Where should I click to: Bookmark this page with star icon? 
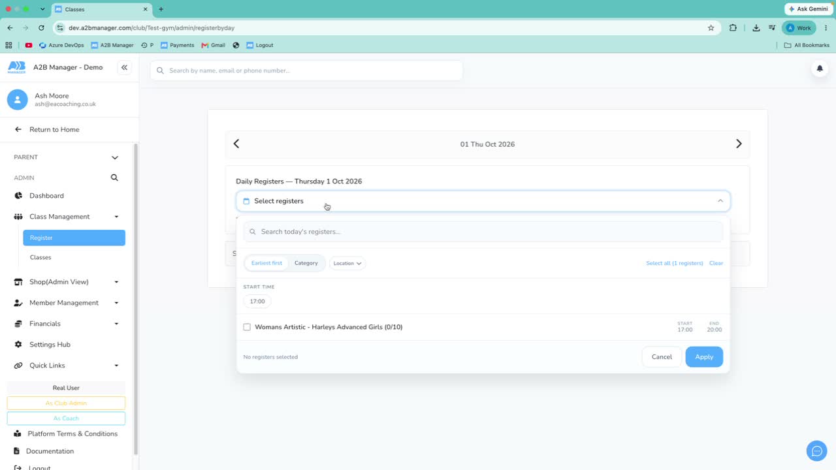[711, 28]
